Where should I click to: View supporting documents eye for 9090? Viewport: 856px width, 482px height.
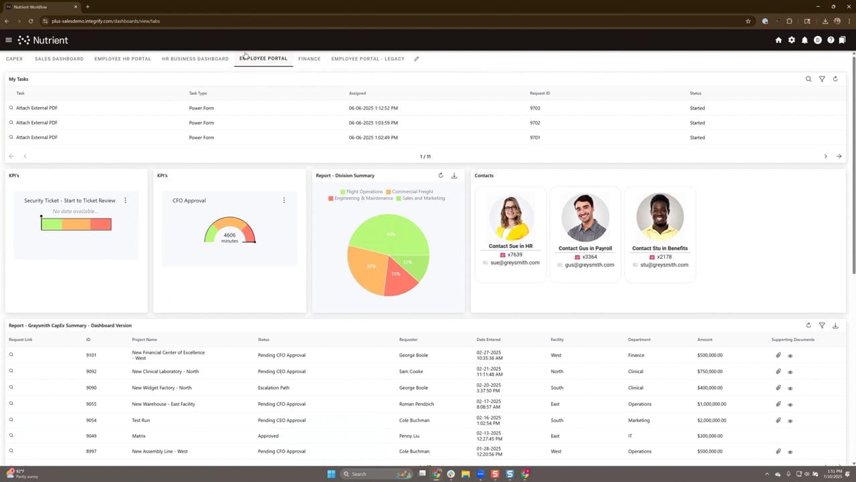point(790,388)
